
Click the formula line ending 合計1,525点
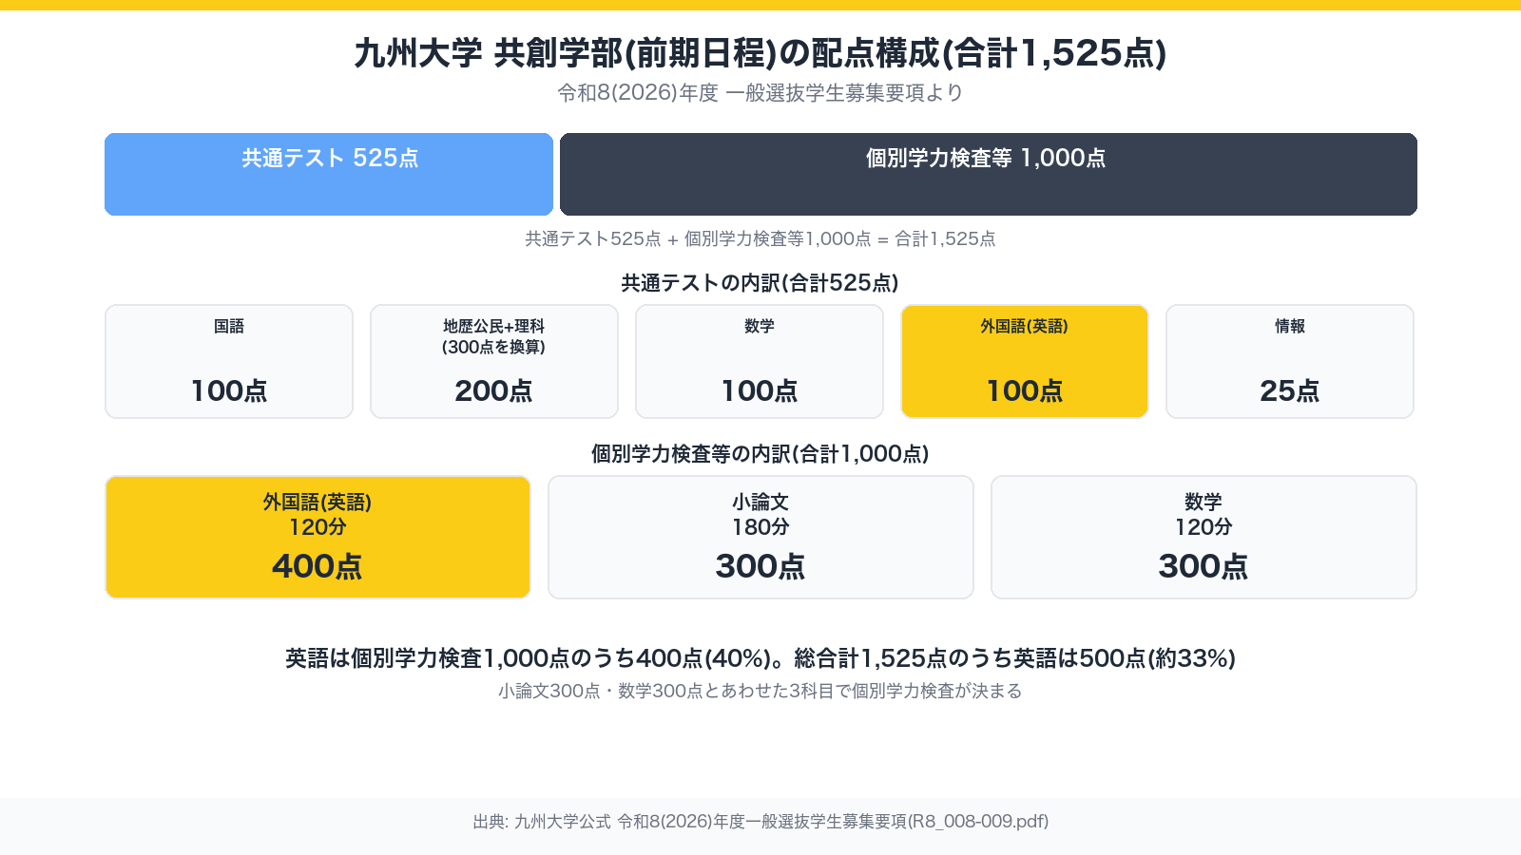tap(760, 238)
